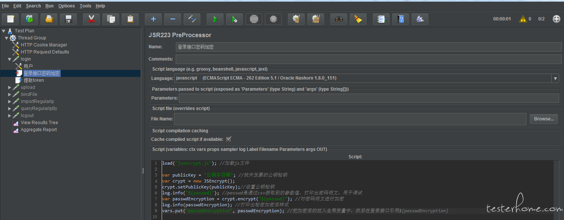
Task: Collapse the login tree node
Action: [x=10, y=59]
